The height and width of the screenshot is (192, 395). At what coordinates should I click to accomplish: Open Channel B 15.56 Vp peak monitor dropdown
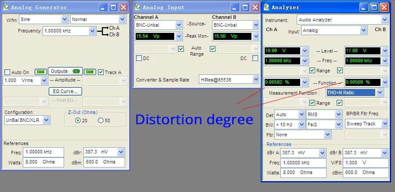point(256,36)
